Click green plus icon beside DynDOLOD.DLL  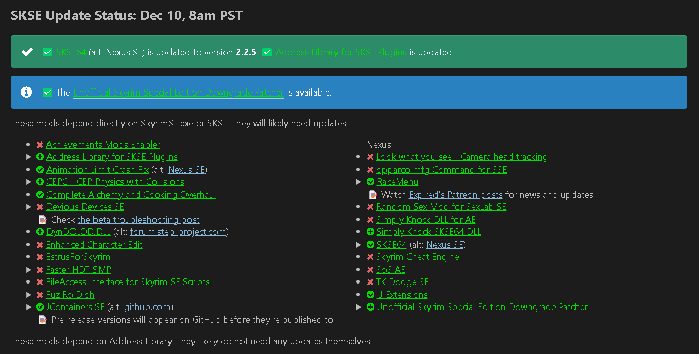click(40, 232)
